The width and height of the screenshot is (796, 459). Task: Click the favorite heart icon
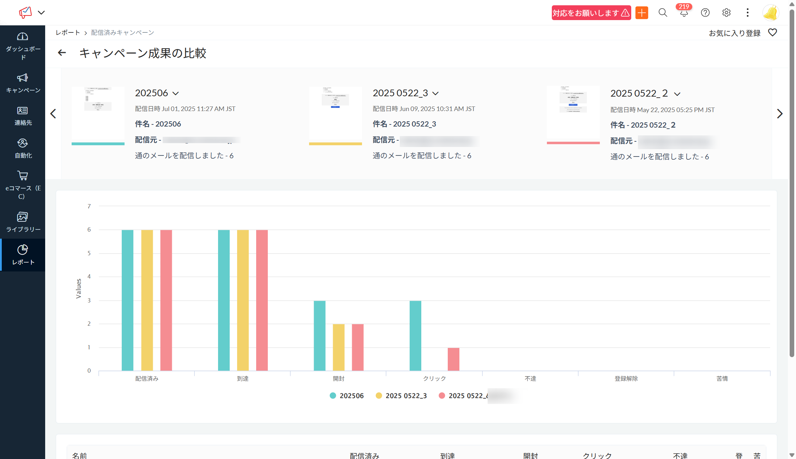[772, 33]
